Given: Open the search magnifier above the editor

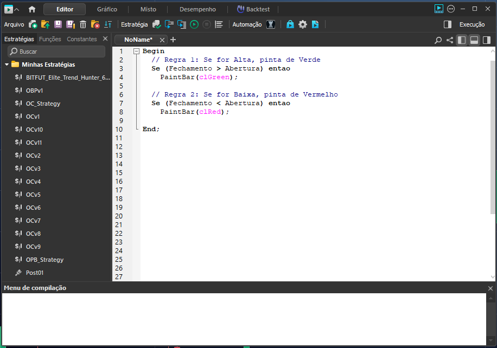Looking at the screenshot, I should tap(438, 40).
